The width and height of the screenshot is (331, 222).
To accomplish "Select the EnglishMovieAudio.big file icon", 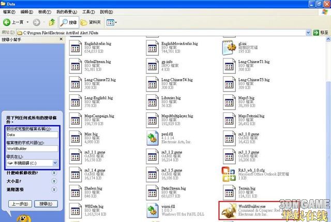I will 152,48.
